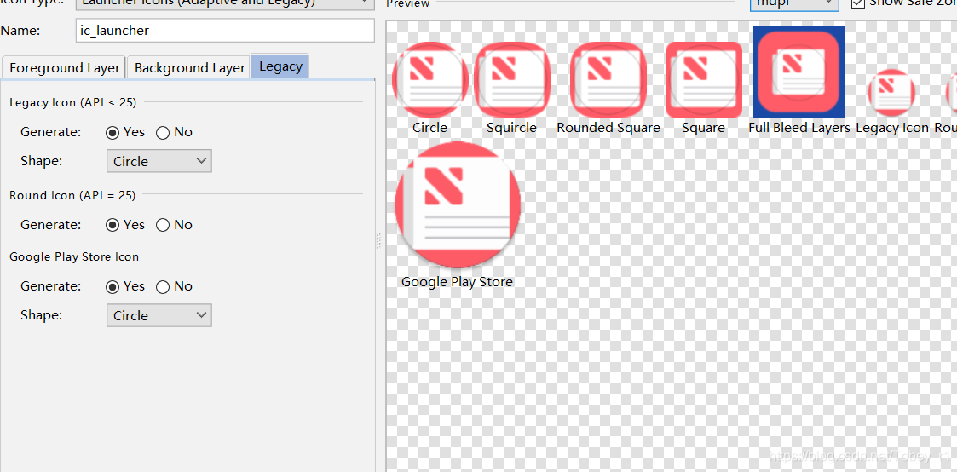The width and height of the screenshot is (957, 472).
Task: Select the Rounded Square preview icon
Action: (608, 79)
